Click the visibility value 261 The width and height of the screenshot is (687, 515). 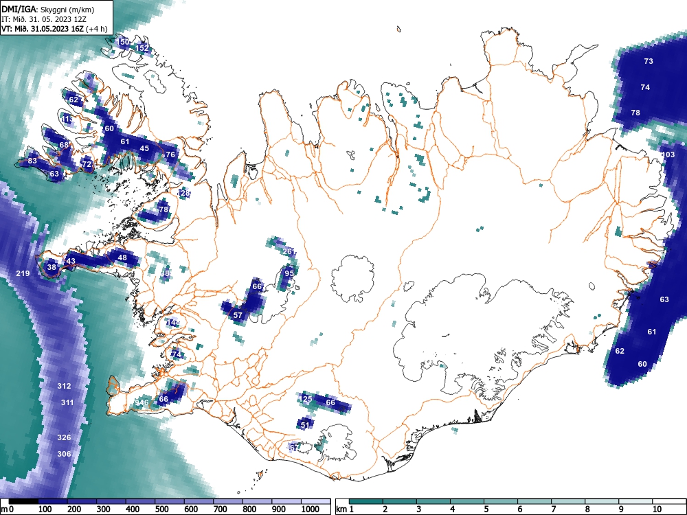coord(289,251)
